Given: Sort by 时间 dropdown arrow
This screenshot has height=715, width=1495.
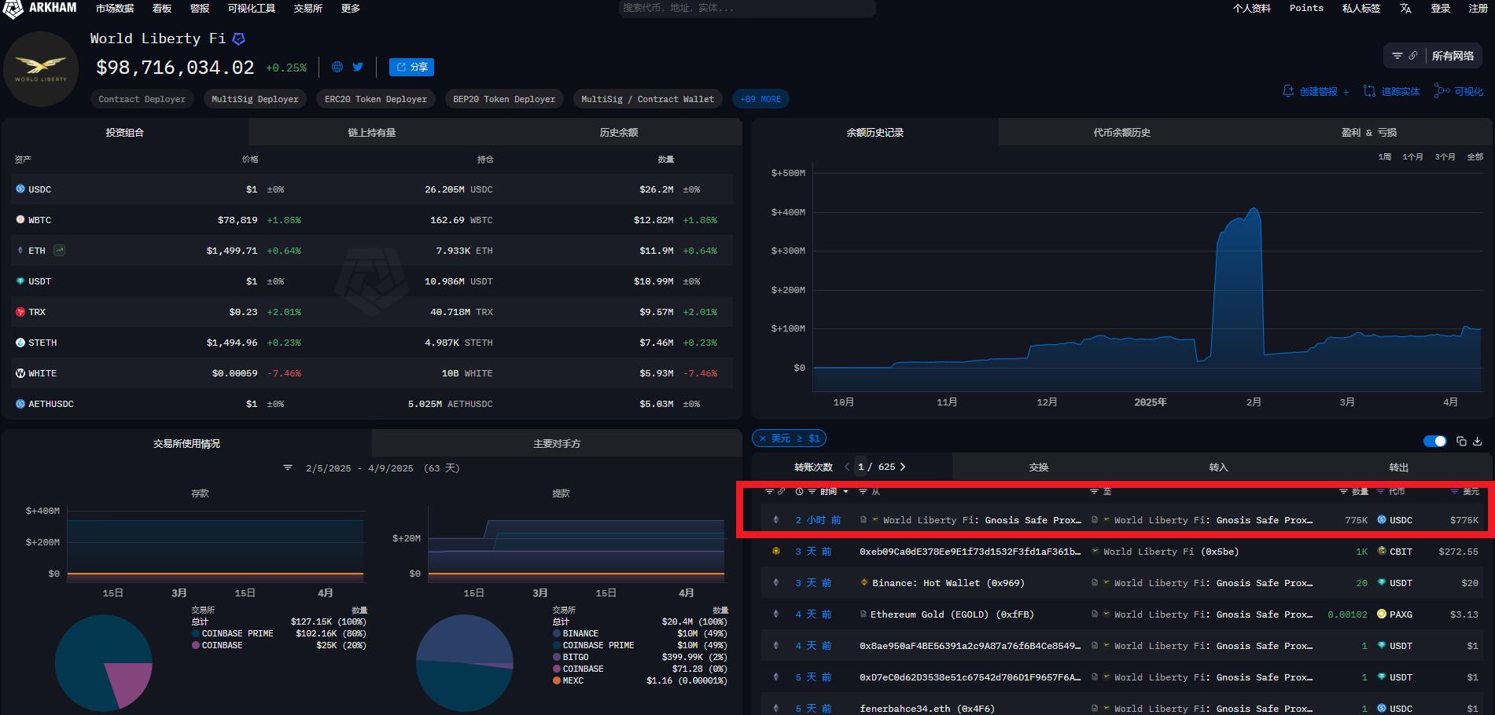Looking at the screenshot, I should pos(845,492).
